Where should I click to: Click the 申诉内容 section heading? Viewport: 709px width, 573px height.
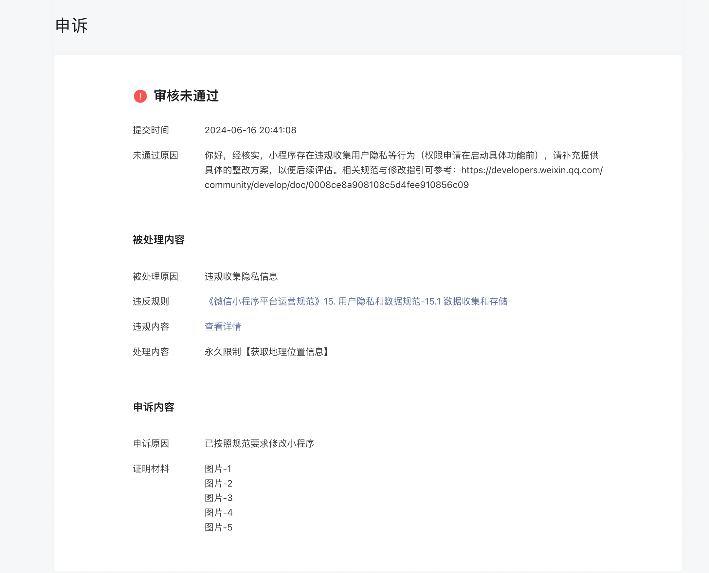click(154, 407)
